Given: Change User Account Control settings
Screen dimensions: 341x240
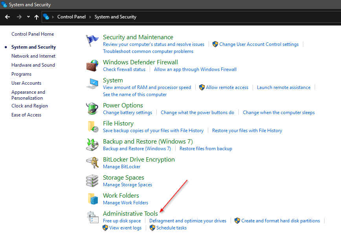Looking at the screenshot, I should pyautogui.click(x=259, y=44).
